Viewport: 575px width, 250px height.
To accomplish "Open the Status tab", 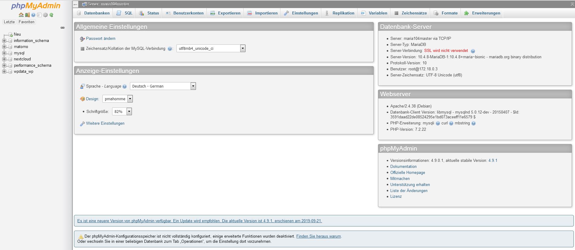I will pos(149,13).
